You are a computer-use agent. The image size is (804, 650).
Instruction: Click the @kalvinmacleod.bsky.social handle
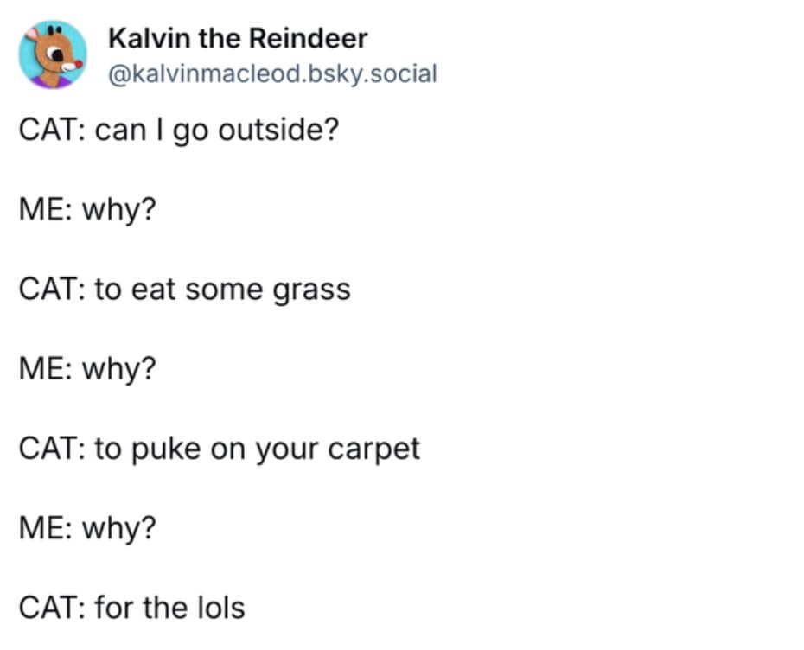coord(271,73)
